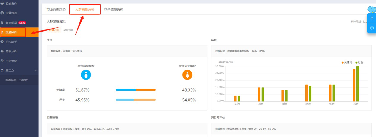Click the 生意参谋 compass icon
This screenshot has width=376, height=137.
[2, 61]
